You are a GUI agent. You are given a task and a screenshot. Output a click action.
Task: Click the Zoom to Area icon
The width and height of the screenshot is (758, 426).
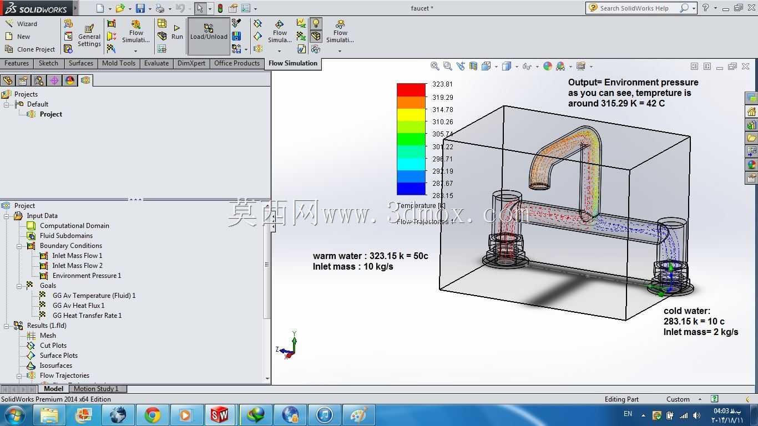448,66
